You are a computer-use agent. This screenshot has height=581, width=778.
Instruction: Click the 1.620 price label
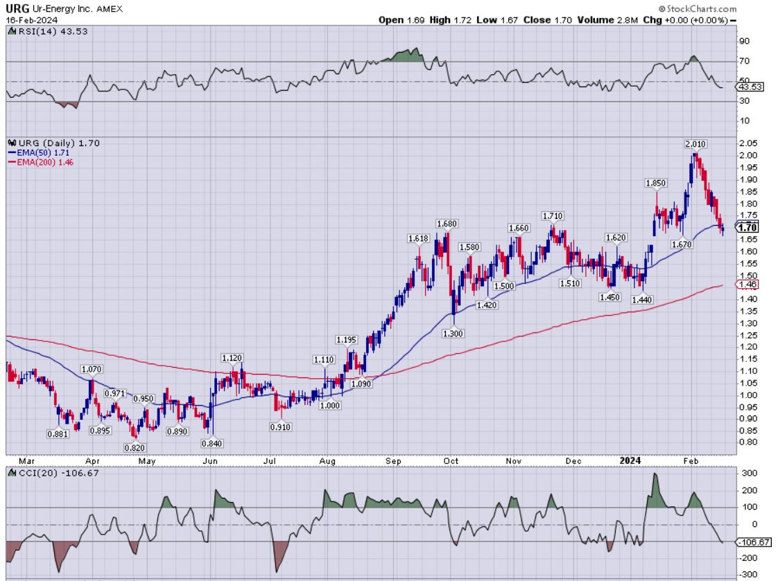(x=616, y=238)
